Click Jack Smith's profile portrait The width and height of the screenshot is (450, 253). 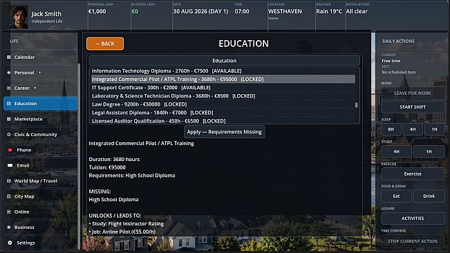(x=19, y=17)
